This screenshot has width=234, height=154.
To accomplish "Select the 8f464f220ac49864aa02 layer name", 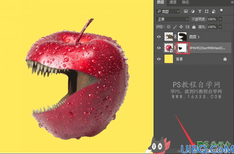I will click(207, 48).
